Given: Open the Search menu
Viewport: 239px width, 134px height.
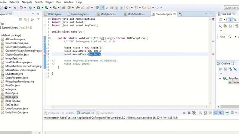Looking at the screenshot, I should pyautogui.click(x=39, y=2).
